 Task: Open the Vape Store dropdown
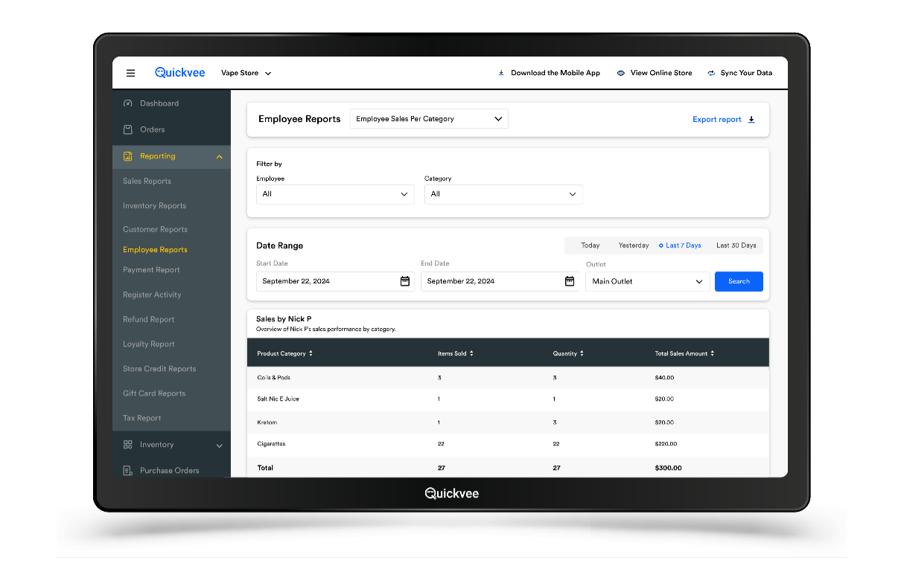tap(246, 74)
